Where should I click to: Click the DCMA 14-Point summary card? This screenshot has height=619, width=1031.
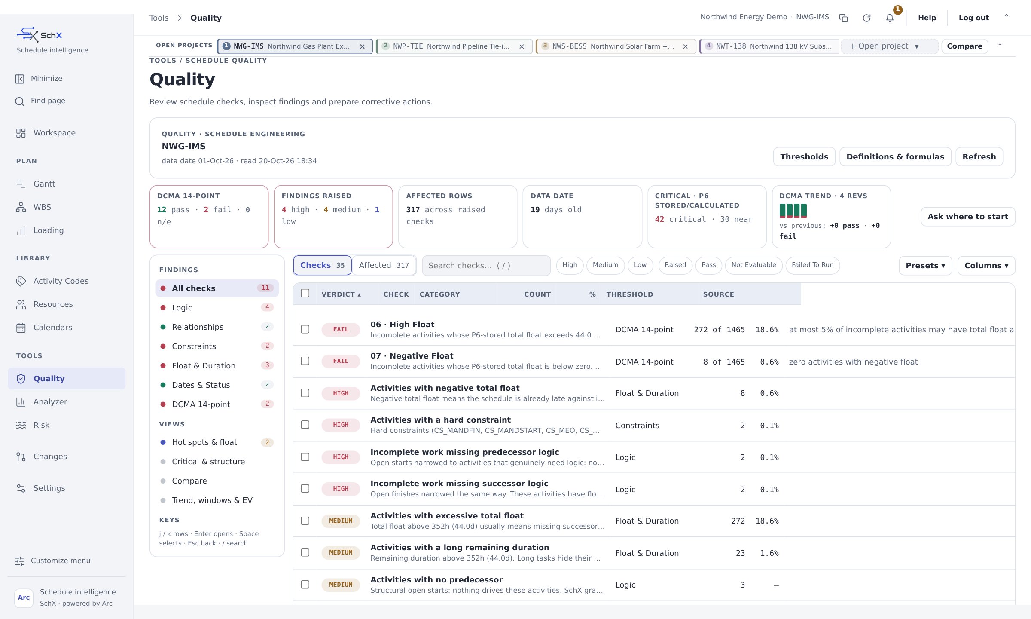[x=209, y=217]
